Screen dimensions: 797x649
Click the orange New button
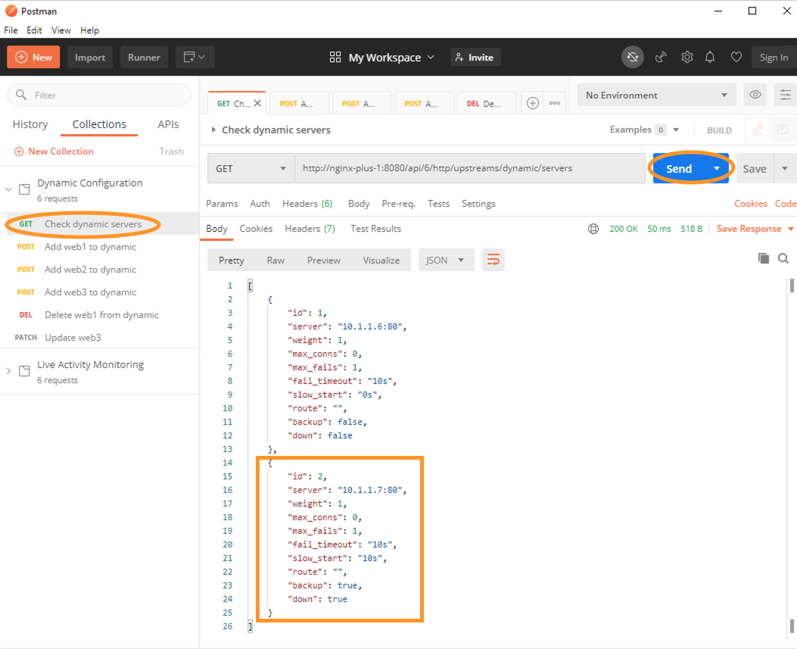(x=33, y=57)
